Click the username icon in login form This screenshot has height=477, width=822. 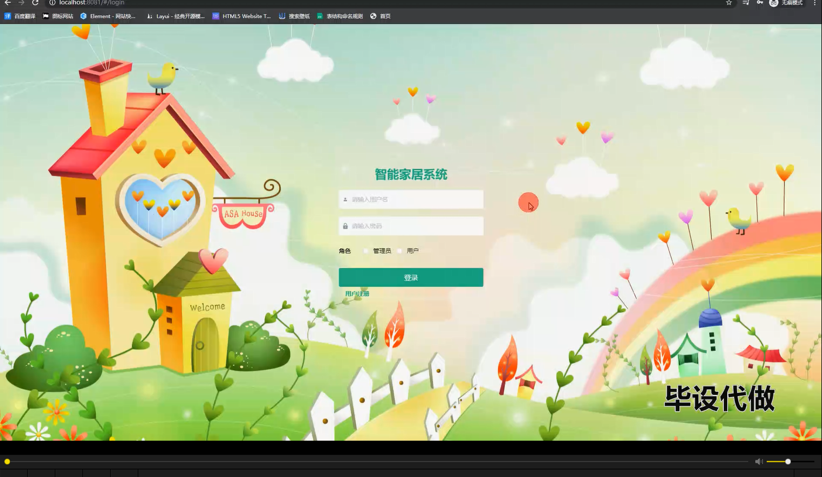[345, 199]
